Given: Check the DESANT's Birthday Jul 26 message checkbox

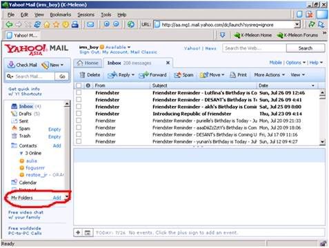Looking at the screenshot, I should tap(79, 99).
